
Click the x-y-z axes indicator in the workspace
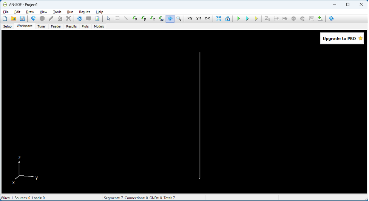[x=24, y=171]
